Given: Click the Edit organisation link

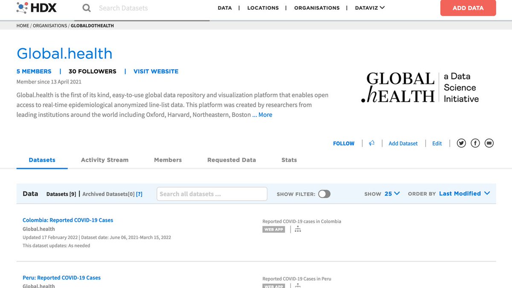Looking at the screenshot, I should (437, 143).
